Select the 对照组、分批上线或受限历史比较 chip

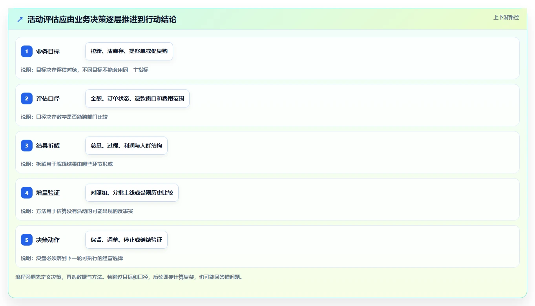[132, 193]
